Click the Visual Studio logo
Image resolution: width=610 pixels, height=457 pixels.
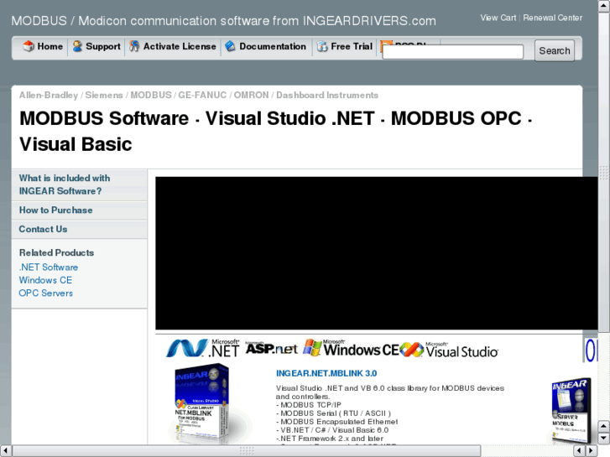pyautogui.click(x=450, y=350)
